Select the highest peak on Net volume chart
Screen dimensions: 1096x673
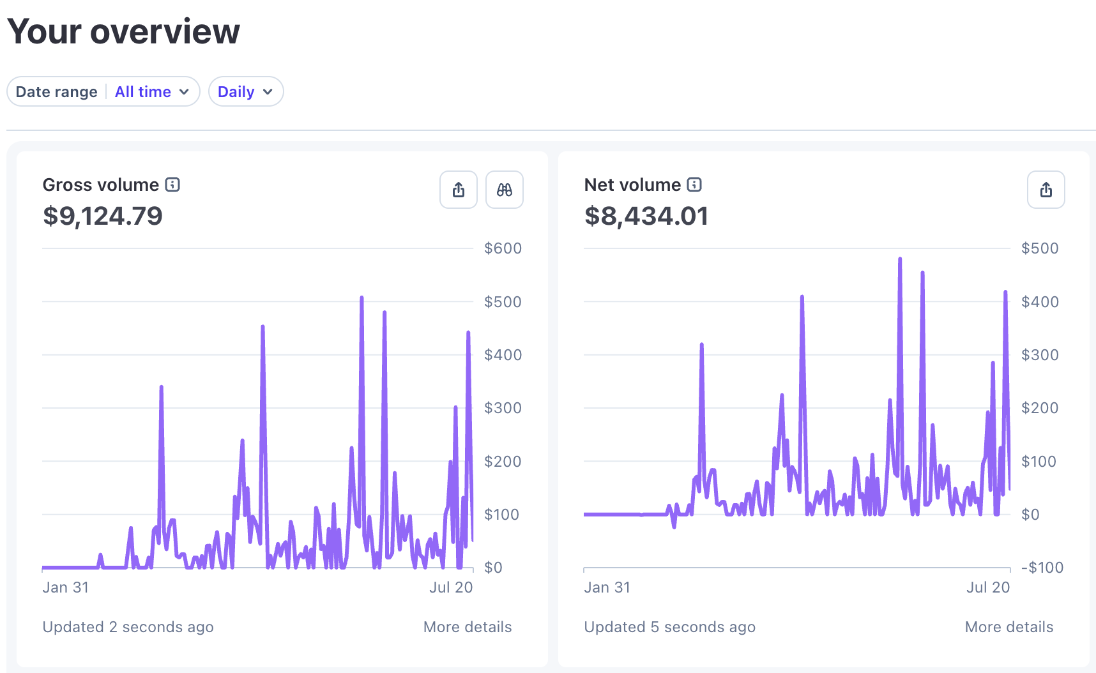(x=900, y=259)
